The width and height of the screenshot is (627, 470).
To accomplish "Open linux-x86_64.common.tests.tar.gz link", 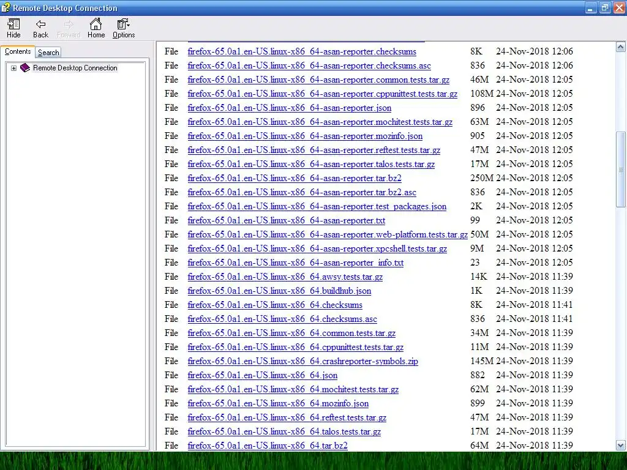I will click(x=291, y=333).
